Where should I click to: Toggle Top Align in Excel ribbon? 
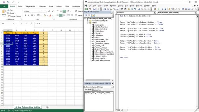click(x=58, y=11)
